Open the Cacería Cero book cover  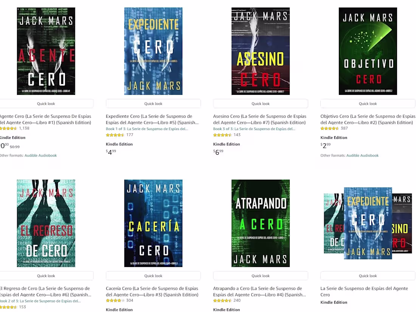coord(153,224)
